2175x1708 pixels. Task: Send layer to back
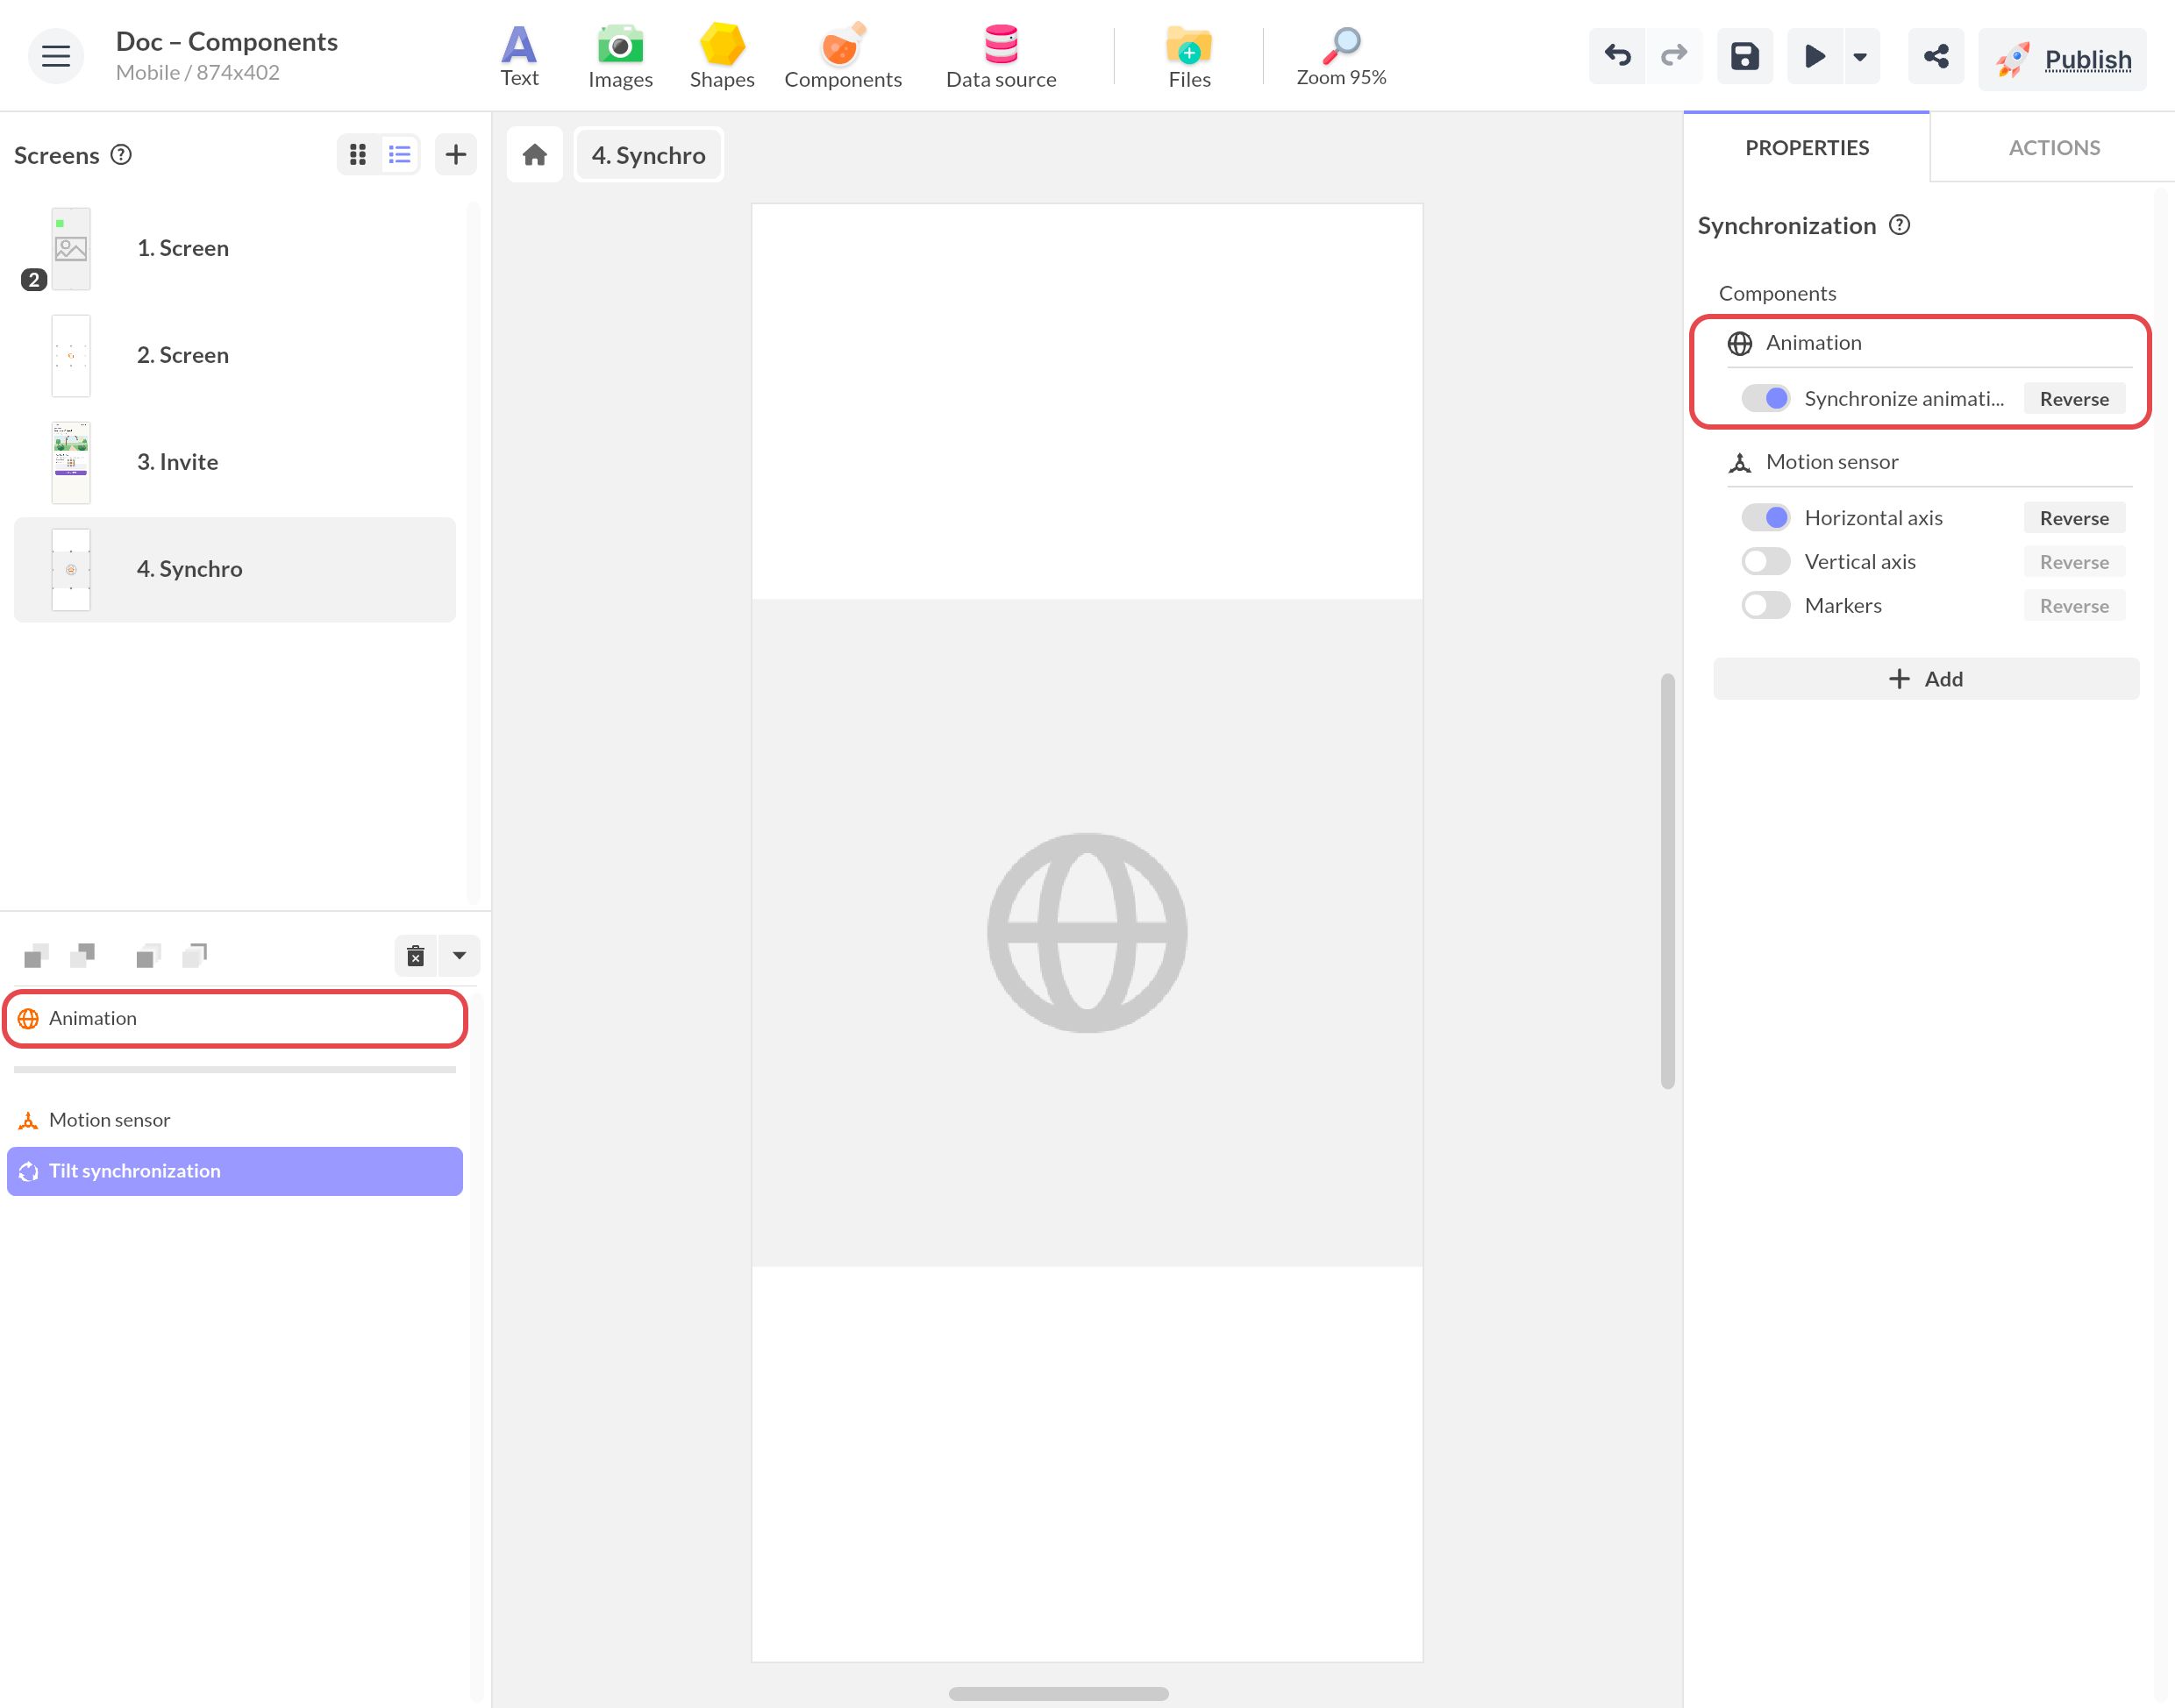194,956
